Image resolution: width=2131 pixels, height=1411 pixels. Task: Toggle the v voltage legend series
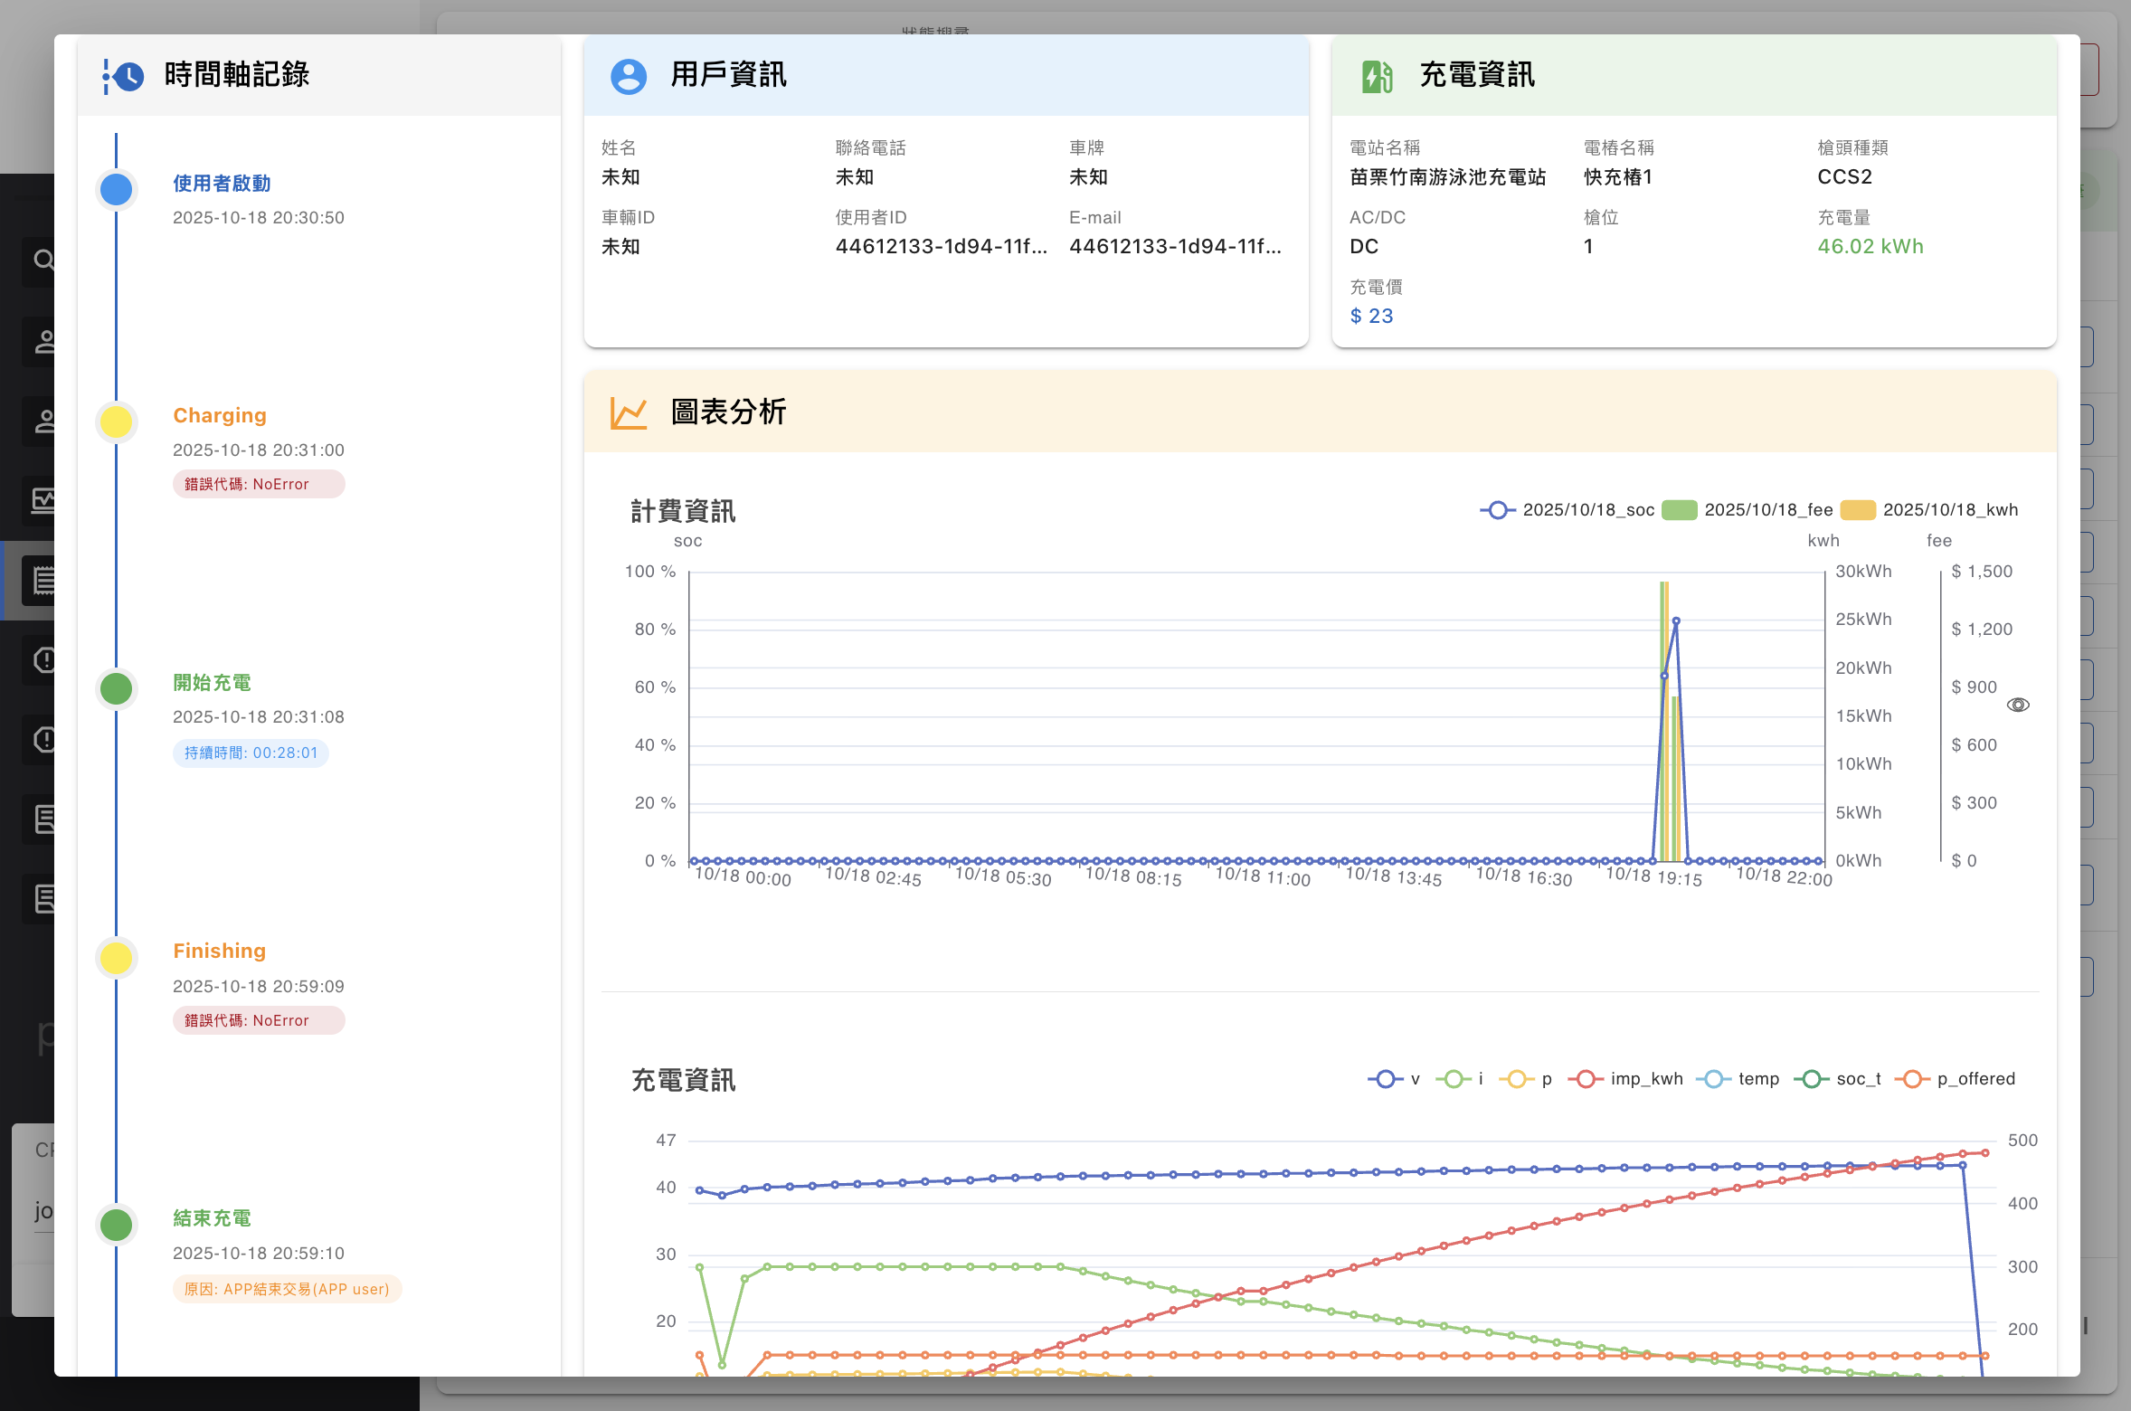(x=1394, y=1079)
